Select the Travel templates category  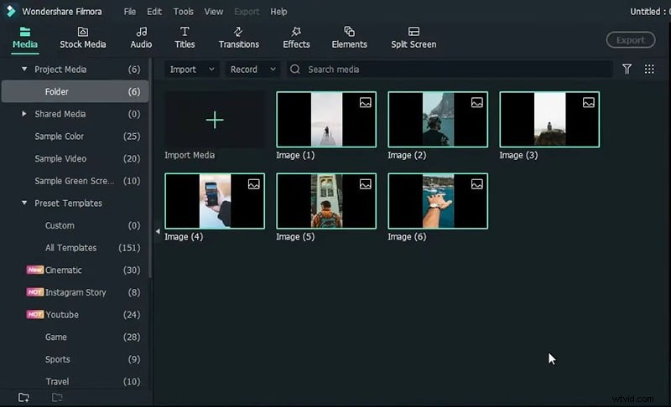(57, 381)
